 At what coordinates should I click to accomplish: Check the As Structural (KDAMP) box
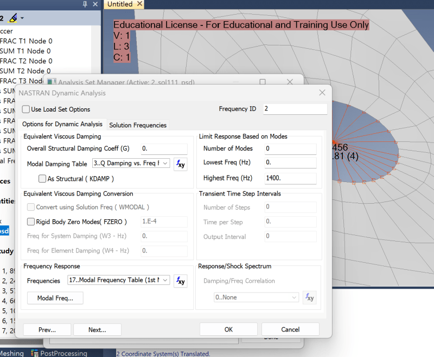(42, 178)
